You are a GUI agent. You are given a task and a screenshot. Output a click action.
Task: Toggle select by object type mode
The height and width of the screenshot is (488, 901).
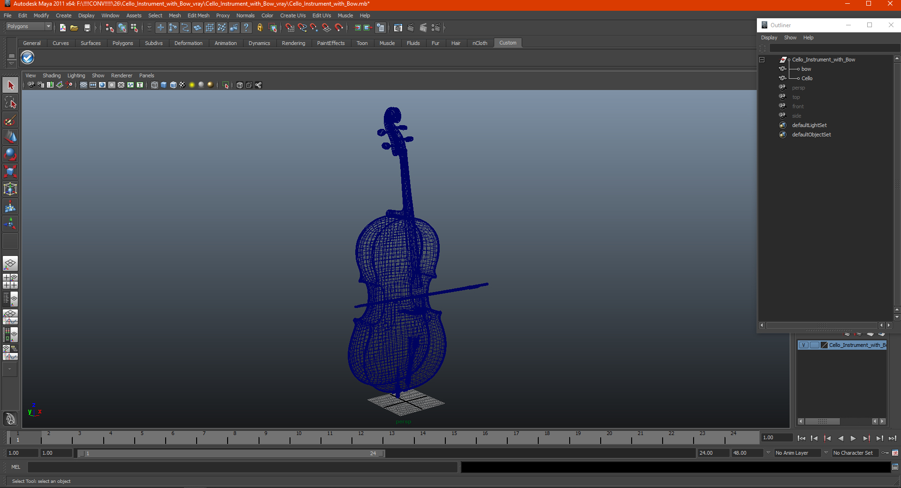pos(122,28)
